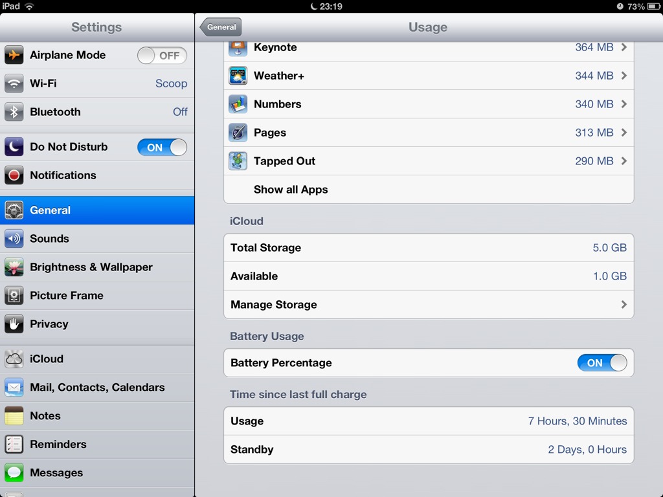Tap the Messages speech bubble icon
663x497 pixels.
[14, 472]
